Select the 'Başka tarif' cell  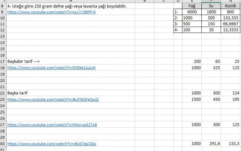pyautogui.click(x=71, y=93)
